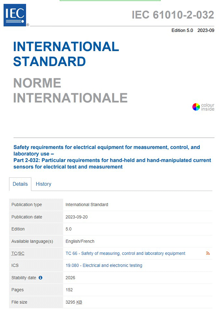Select the Details tab
Screen dimensions: 220x311
20,184
